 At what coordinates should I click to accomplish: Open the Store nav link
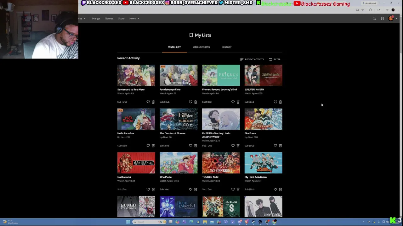click(121, 19)
